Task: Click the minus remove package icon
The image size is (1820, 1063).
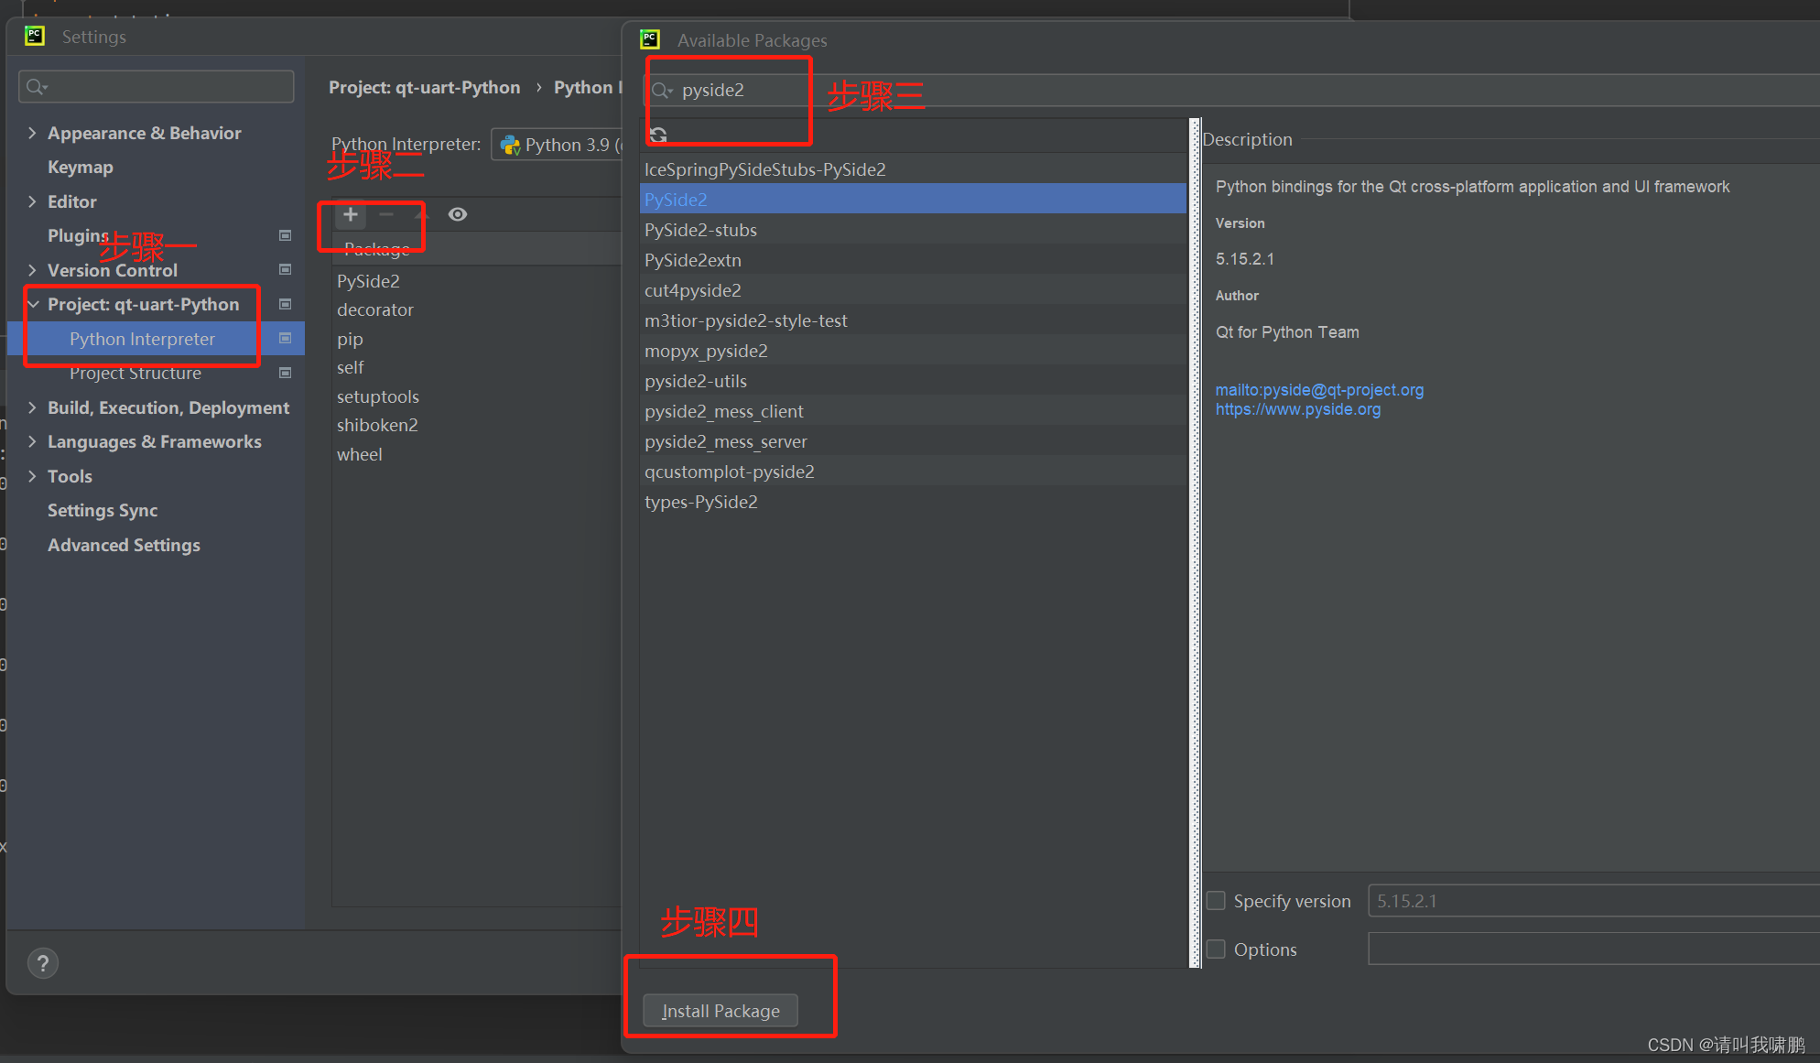Action: coord(386,214)
